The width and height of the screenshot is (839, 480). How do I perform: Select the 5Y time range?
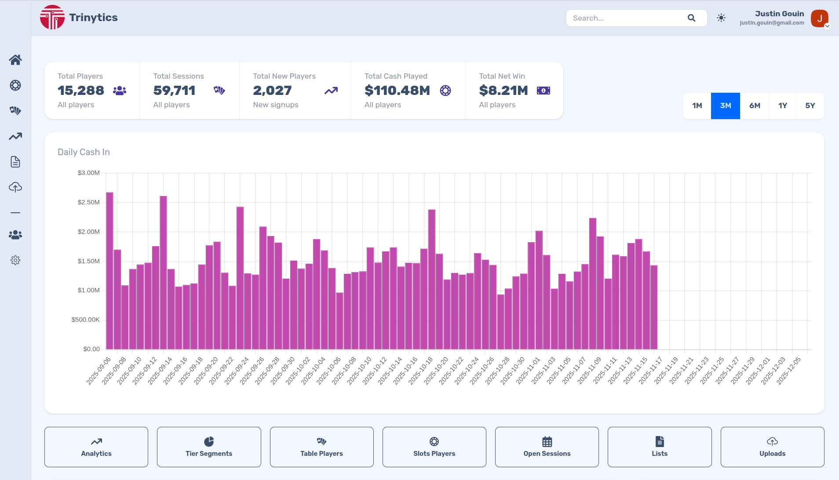[810, 106]
